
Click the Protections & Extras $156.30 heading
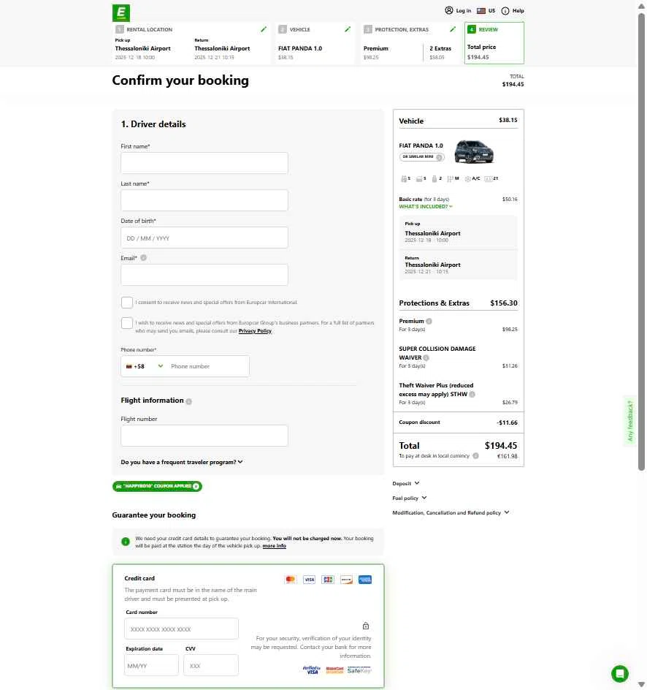(x=458, y=303)
